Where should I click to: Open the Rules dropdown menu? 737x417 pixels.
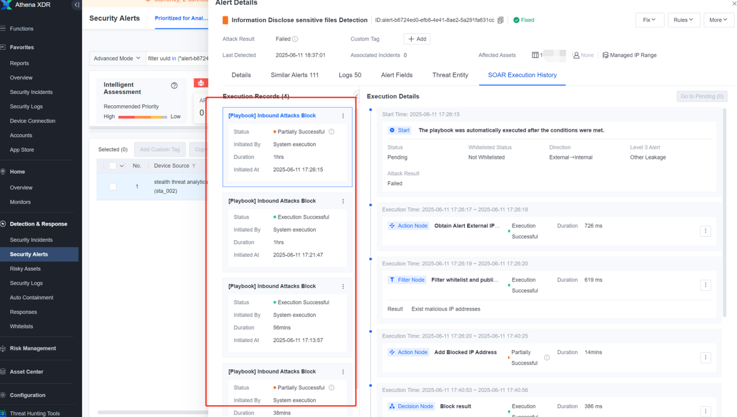point(683,20)
